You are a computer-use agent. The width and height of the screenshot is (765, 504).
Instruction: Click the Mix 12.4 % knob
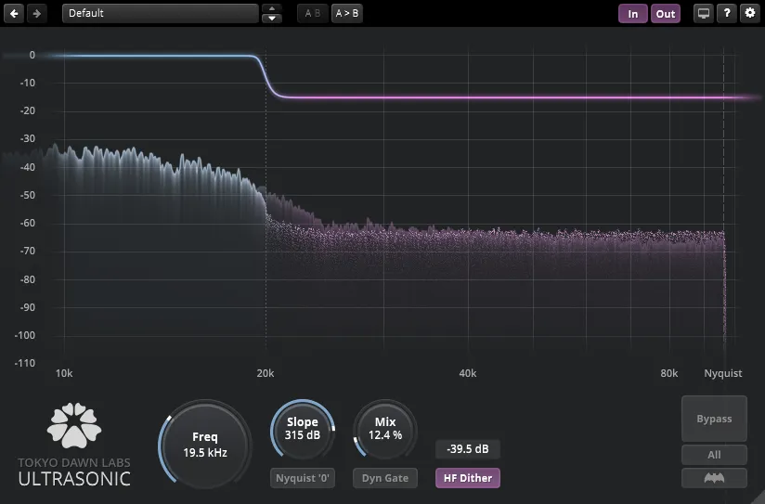pos(385,430)
